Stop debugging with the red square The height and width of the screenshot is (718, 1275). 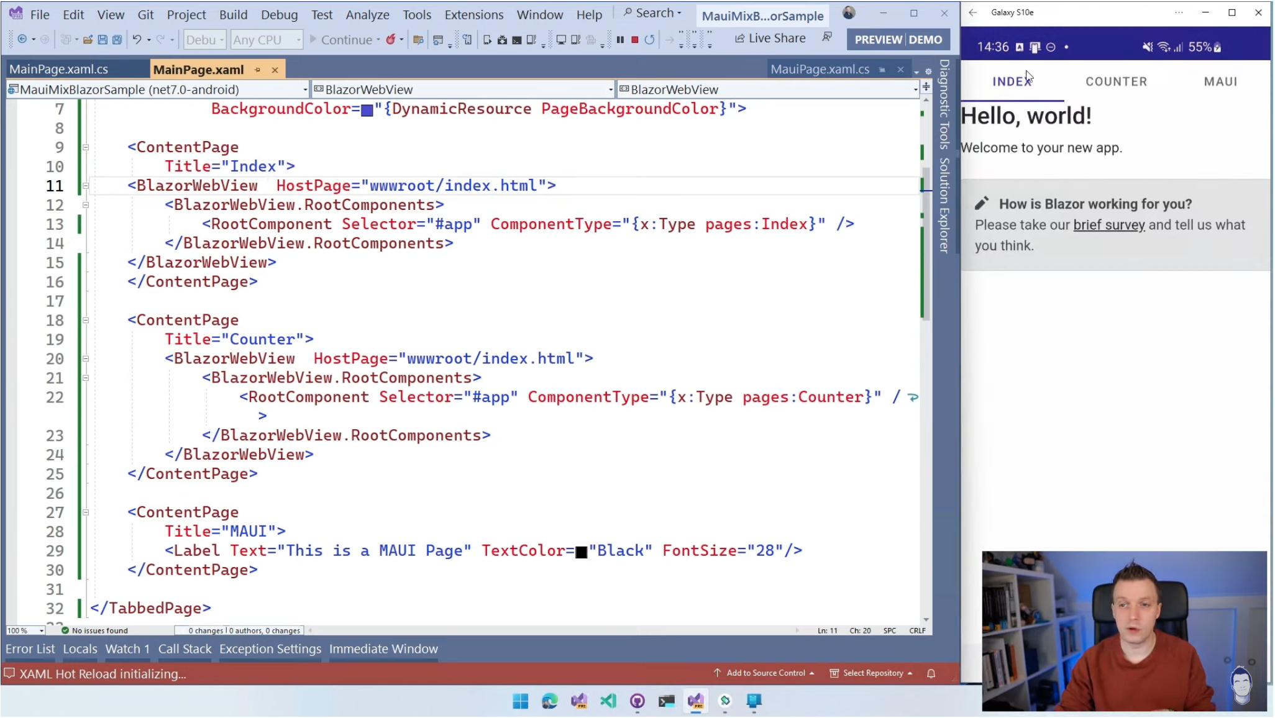pyautogui.click(x=634, y=40)
